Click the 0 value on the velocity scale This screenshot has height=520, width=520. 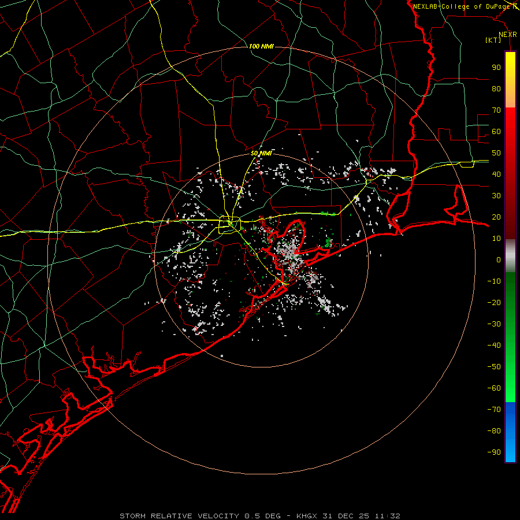[x=499, y=259]
